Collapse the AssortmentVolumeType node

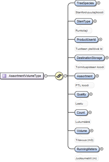click(46, 76)
